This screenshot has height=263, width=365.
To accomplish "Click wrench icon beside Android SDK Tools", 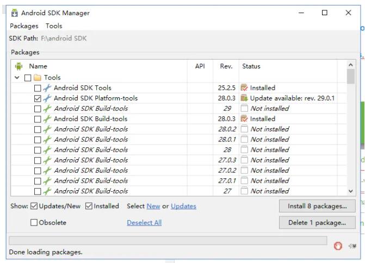I will click(47, 88).
